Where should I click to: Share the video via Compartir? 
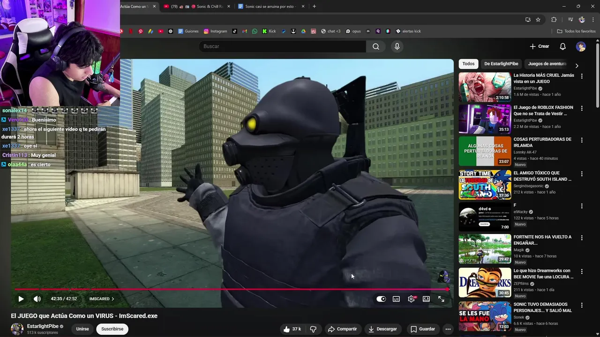coord(342,329)
